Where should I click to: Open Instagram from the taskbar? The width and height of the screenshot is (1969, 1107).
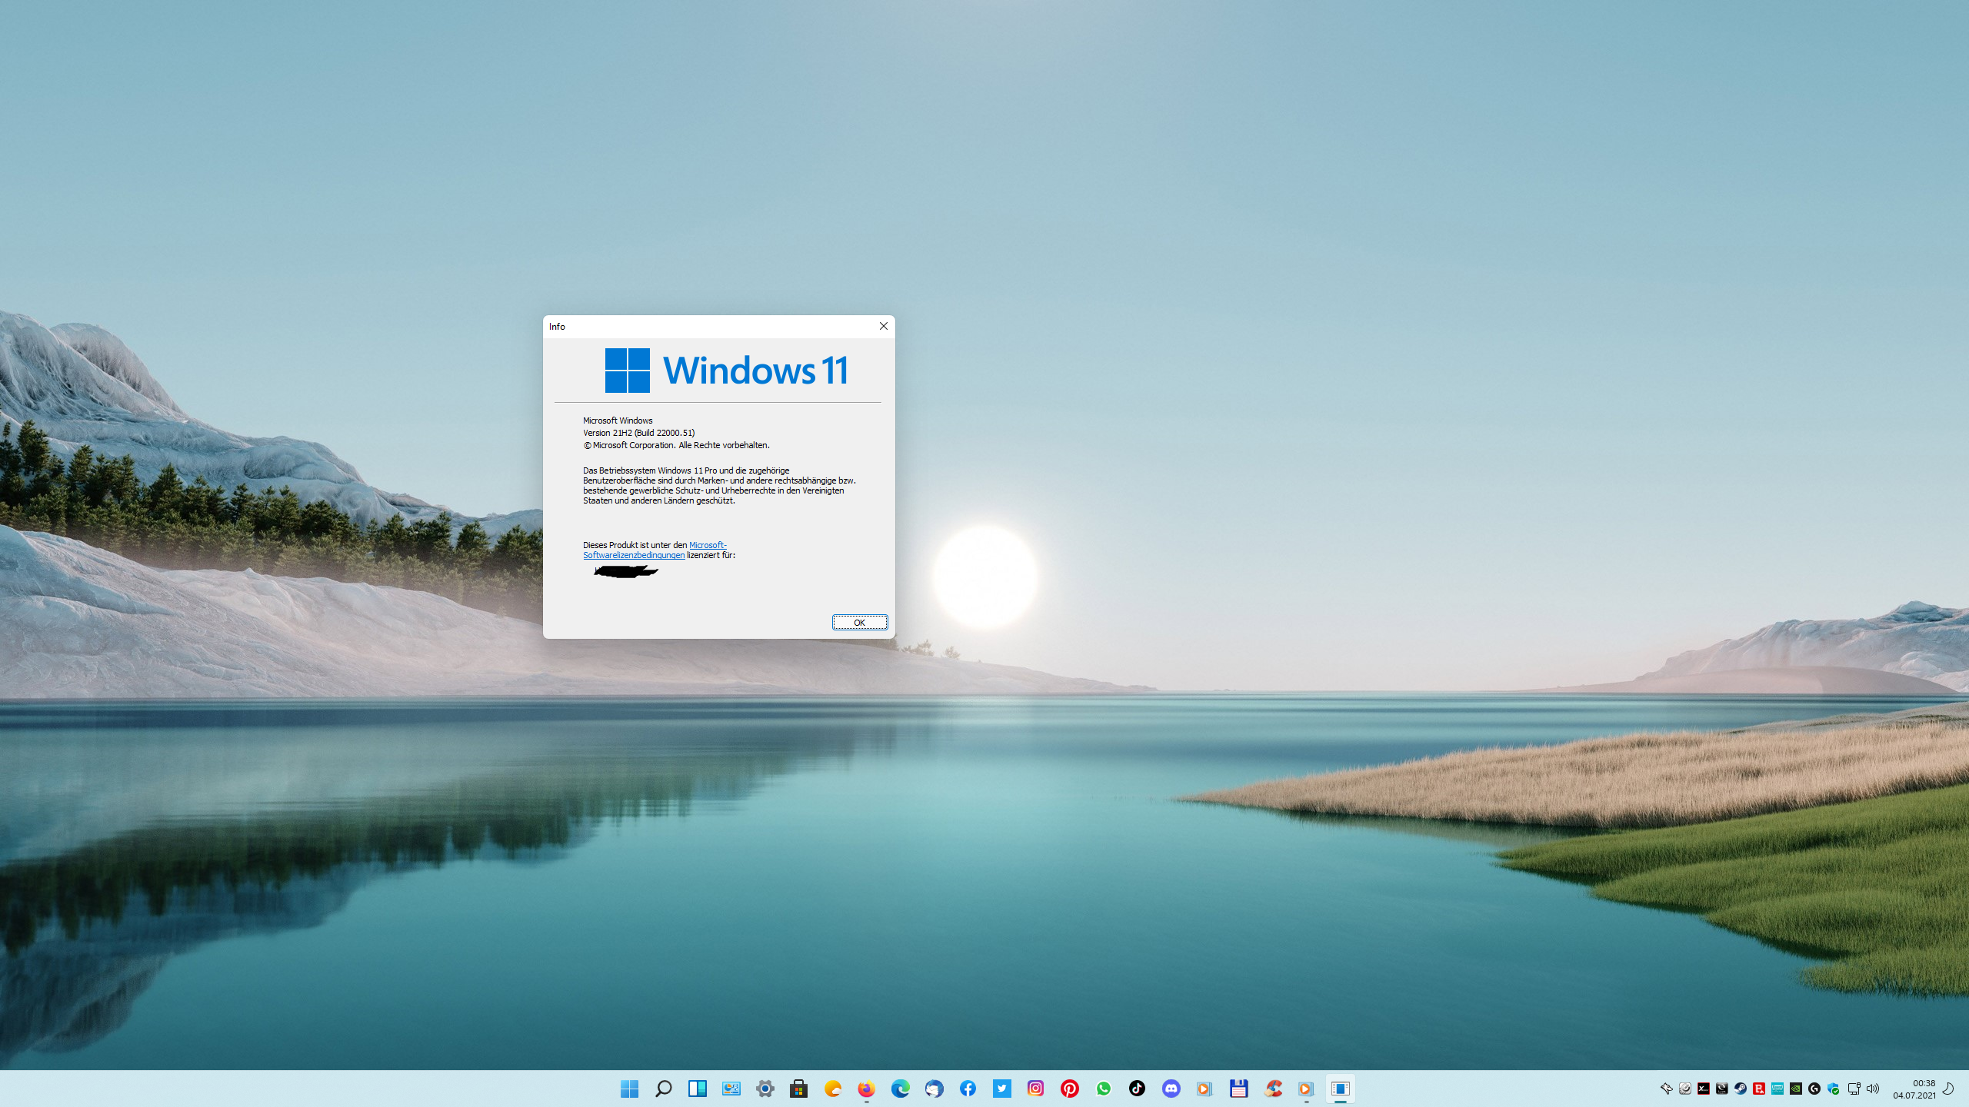tap(1035, 1089)
